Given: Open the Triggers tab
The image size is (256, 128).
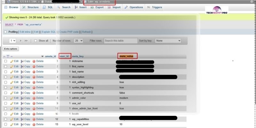Looking at the screenshot, I should coord(155,7).
